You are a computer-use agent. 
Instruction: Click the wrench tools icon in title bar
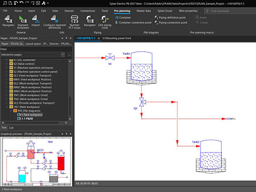[43, 3]
